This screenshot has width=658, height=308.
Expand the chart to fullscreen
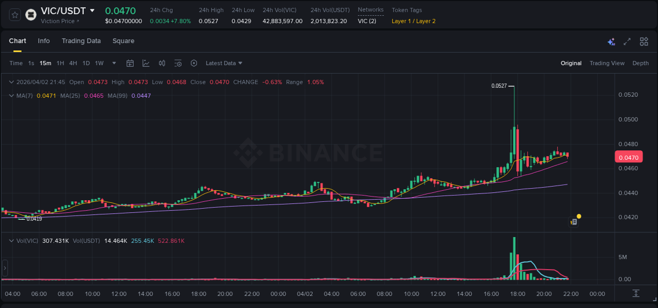(x=627, y=40)
